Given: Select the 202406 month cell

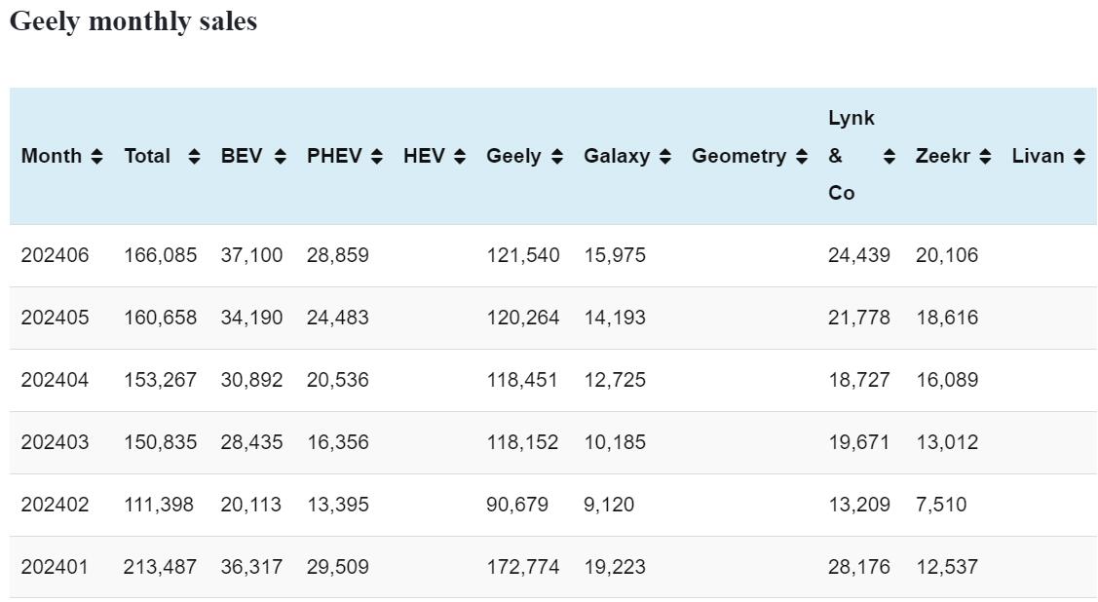Looking at the screenshot, I should (55, 255).
